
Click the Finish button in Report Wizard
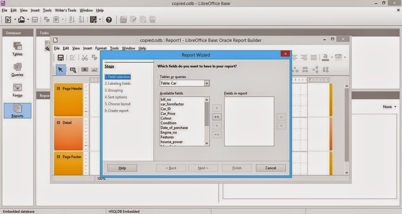[237, 168]
